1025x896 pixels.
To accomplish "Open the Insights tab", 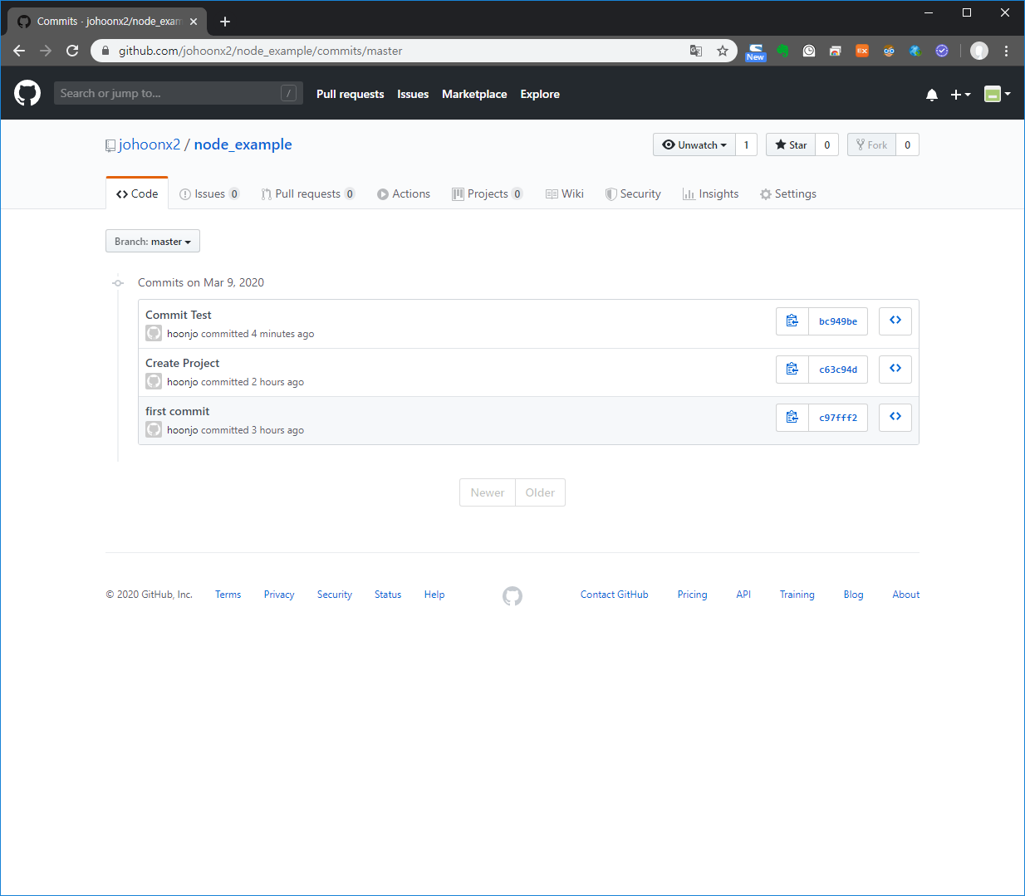I will point(710,193).
